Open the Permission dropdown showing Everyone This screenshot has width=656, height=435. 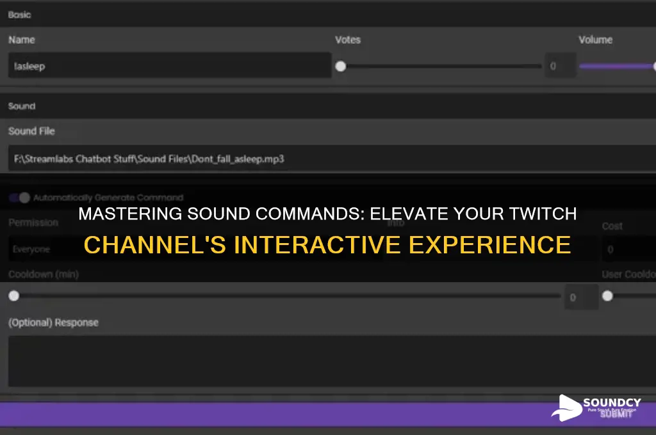click(x=195, y=249)
